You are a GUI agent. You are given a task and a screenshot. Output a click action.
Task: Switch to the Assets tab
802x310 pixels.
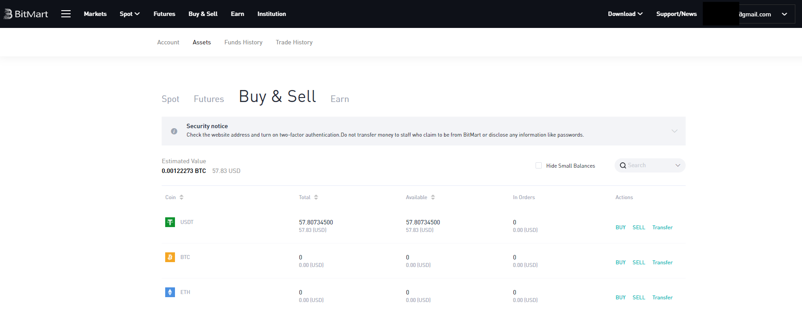coord(202,42)
